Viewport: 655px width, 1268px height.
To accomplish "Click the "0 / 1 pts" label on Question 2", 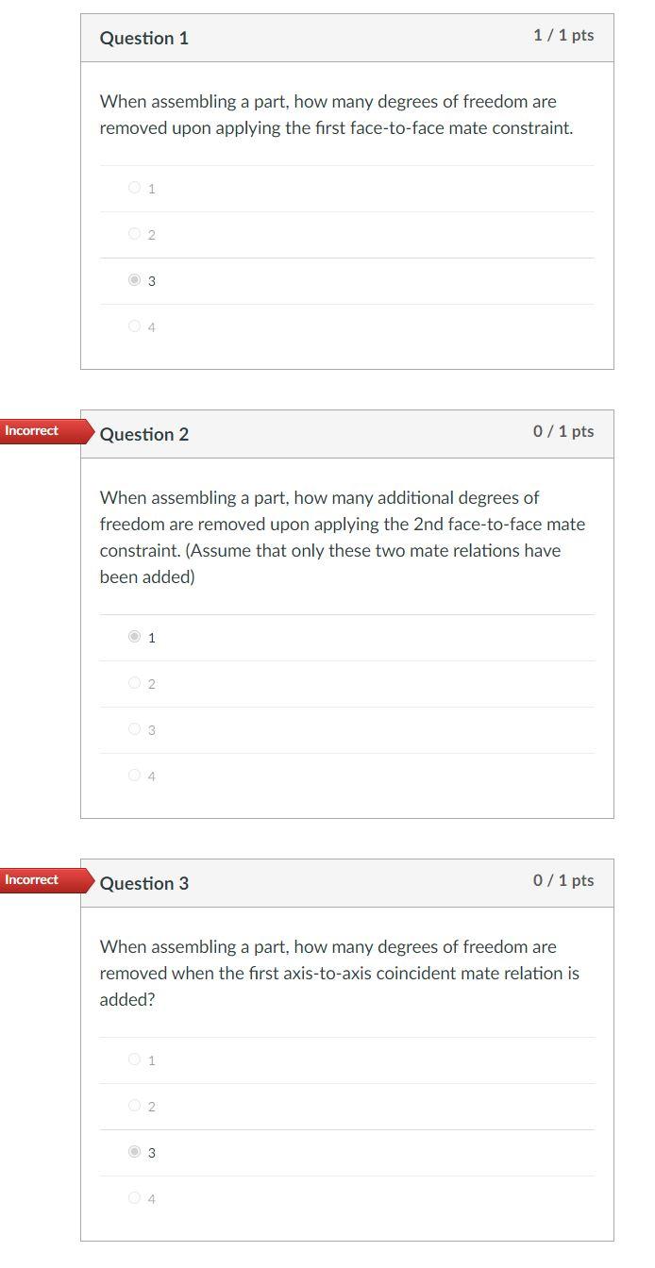I will click(563, 431).
